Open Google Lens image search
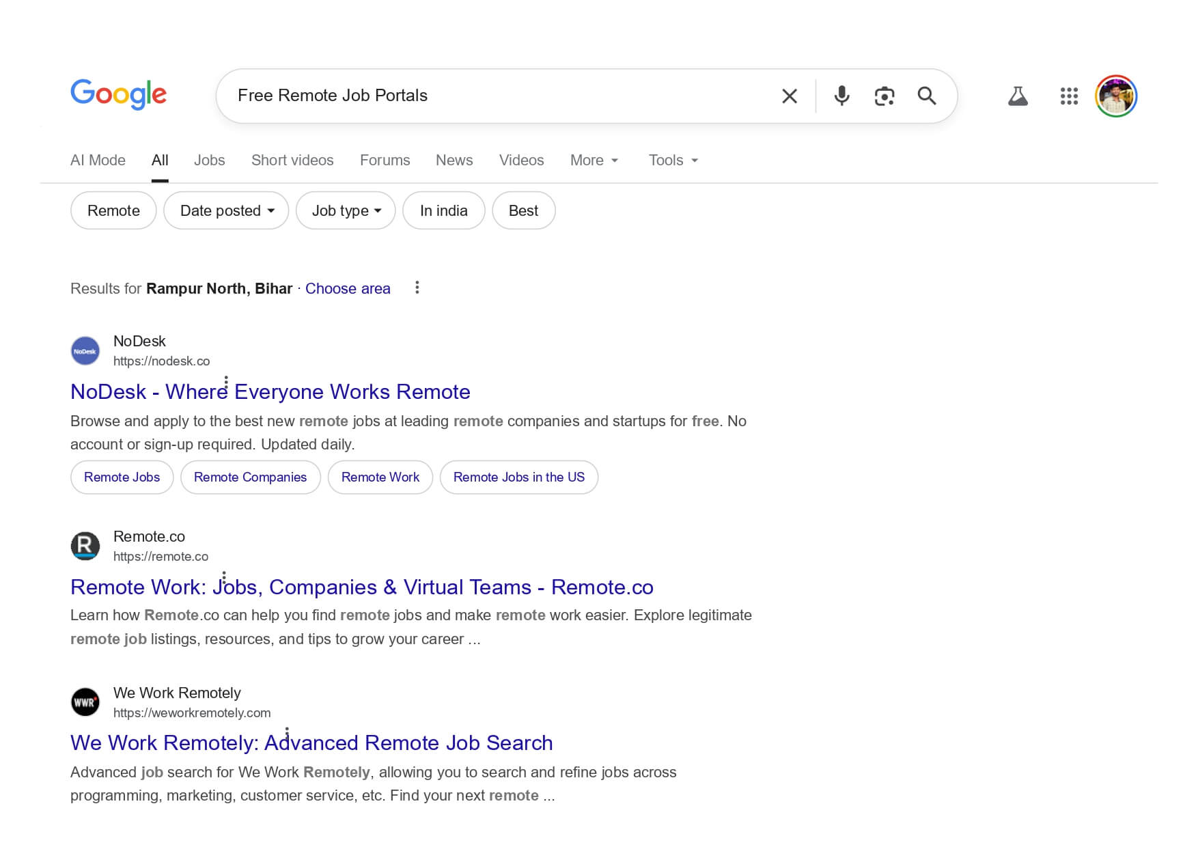 884,96
